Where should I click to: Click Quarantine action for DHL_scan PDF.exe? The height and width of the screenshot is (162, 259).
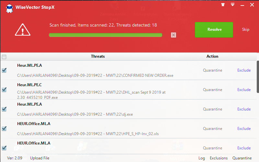[213, 90]
